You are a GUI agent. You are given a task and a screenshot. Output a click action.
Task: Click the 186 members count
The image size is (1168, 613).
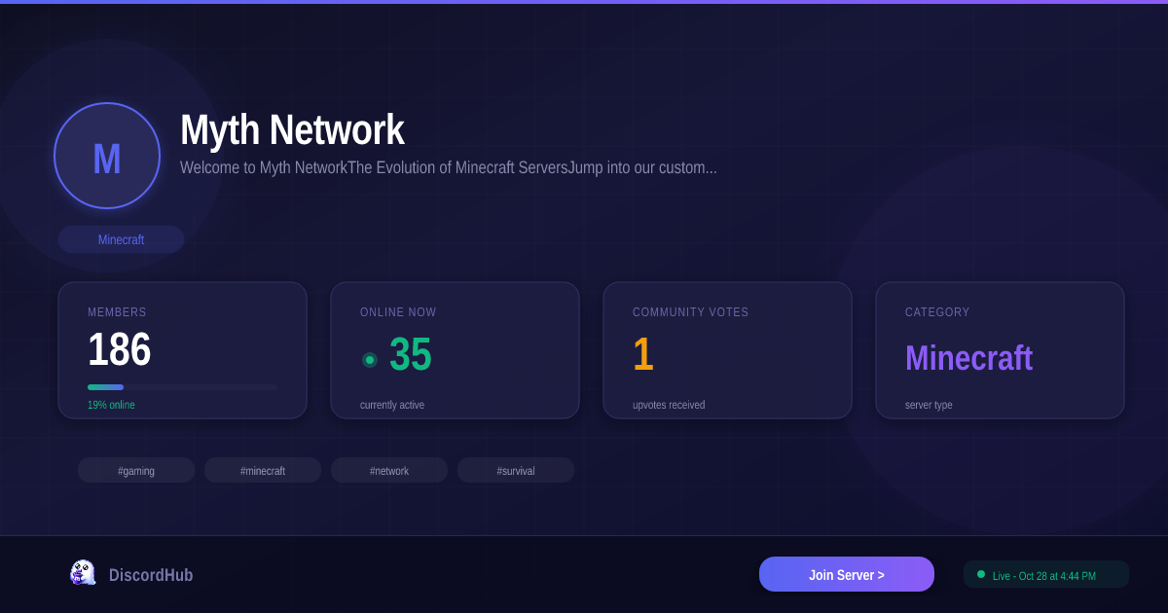tap(120, 349)
